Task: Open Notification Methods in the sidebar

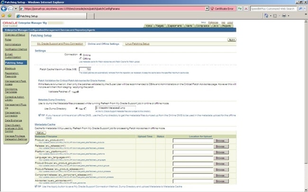Action: point(16,49)
